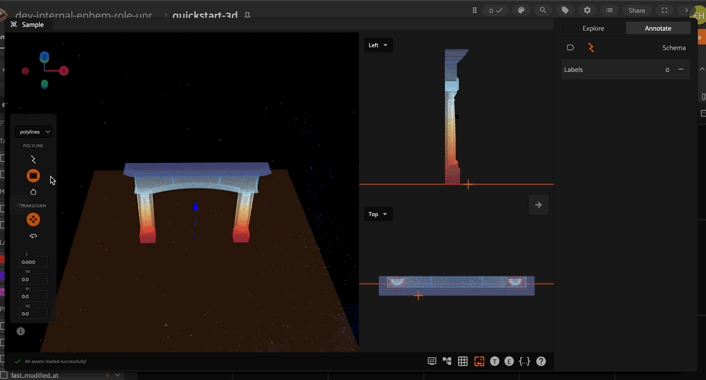The image size is (706, 380).
Task: Activate the orange move transform tool
Action: pyautogui.click(x=33, y=220)
